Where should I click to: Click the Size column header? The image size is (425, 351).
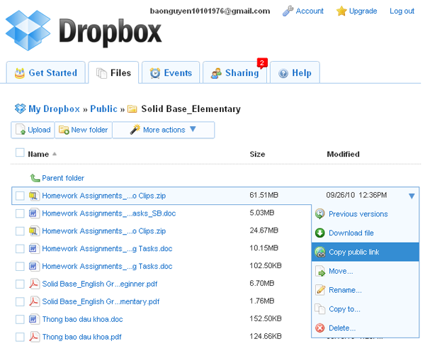257,154
